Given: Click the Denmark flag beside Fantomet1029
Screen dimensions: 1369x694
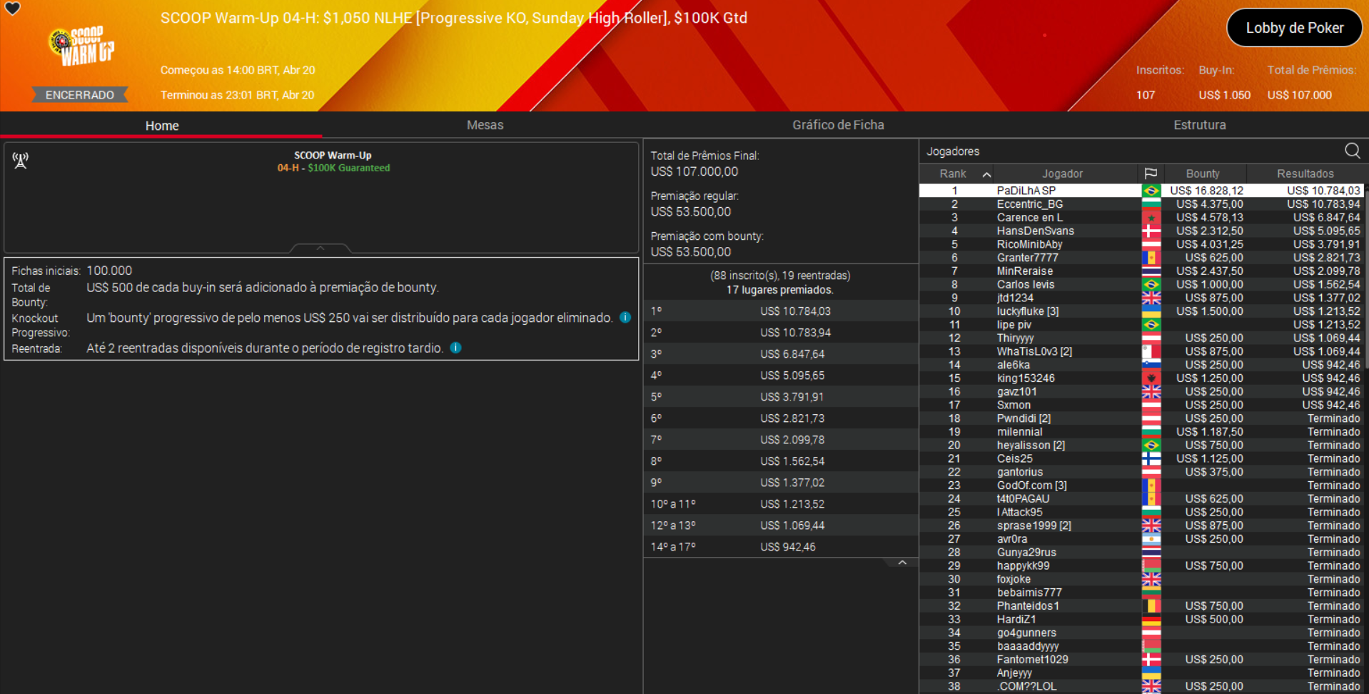Looking at the screenshot, I should pyautogui.click(x=1151, y=660).
